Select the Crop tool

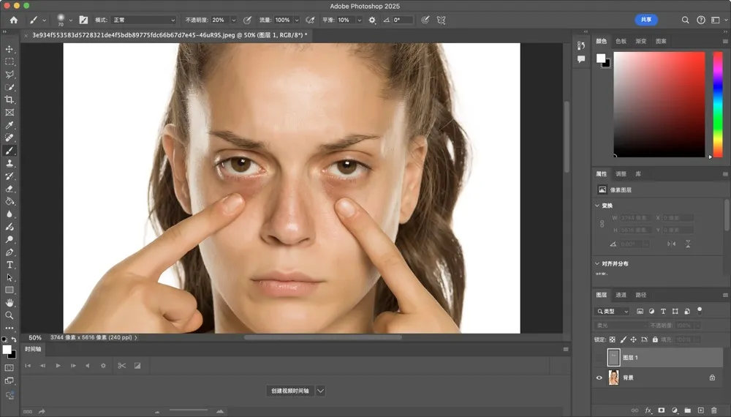pos(10,99)
